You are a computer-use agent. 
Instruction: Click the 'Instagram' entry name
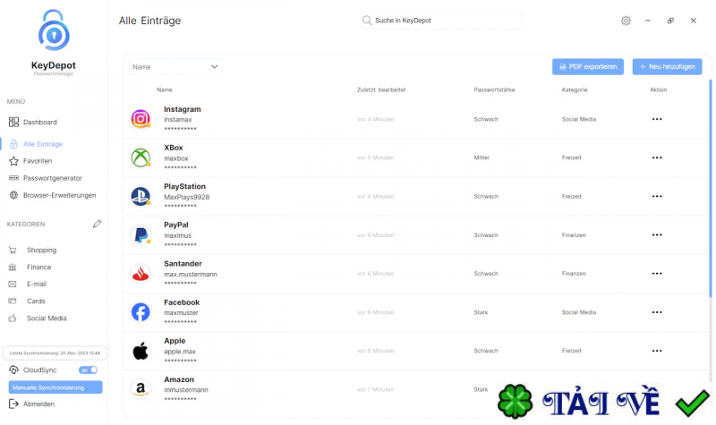click(183, 109)
